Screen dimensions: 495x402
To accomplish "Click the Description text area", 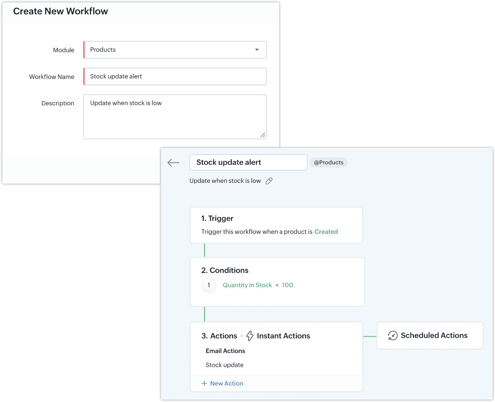I will [175, 117].
